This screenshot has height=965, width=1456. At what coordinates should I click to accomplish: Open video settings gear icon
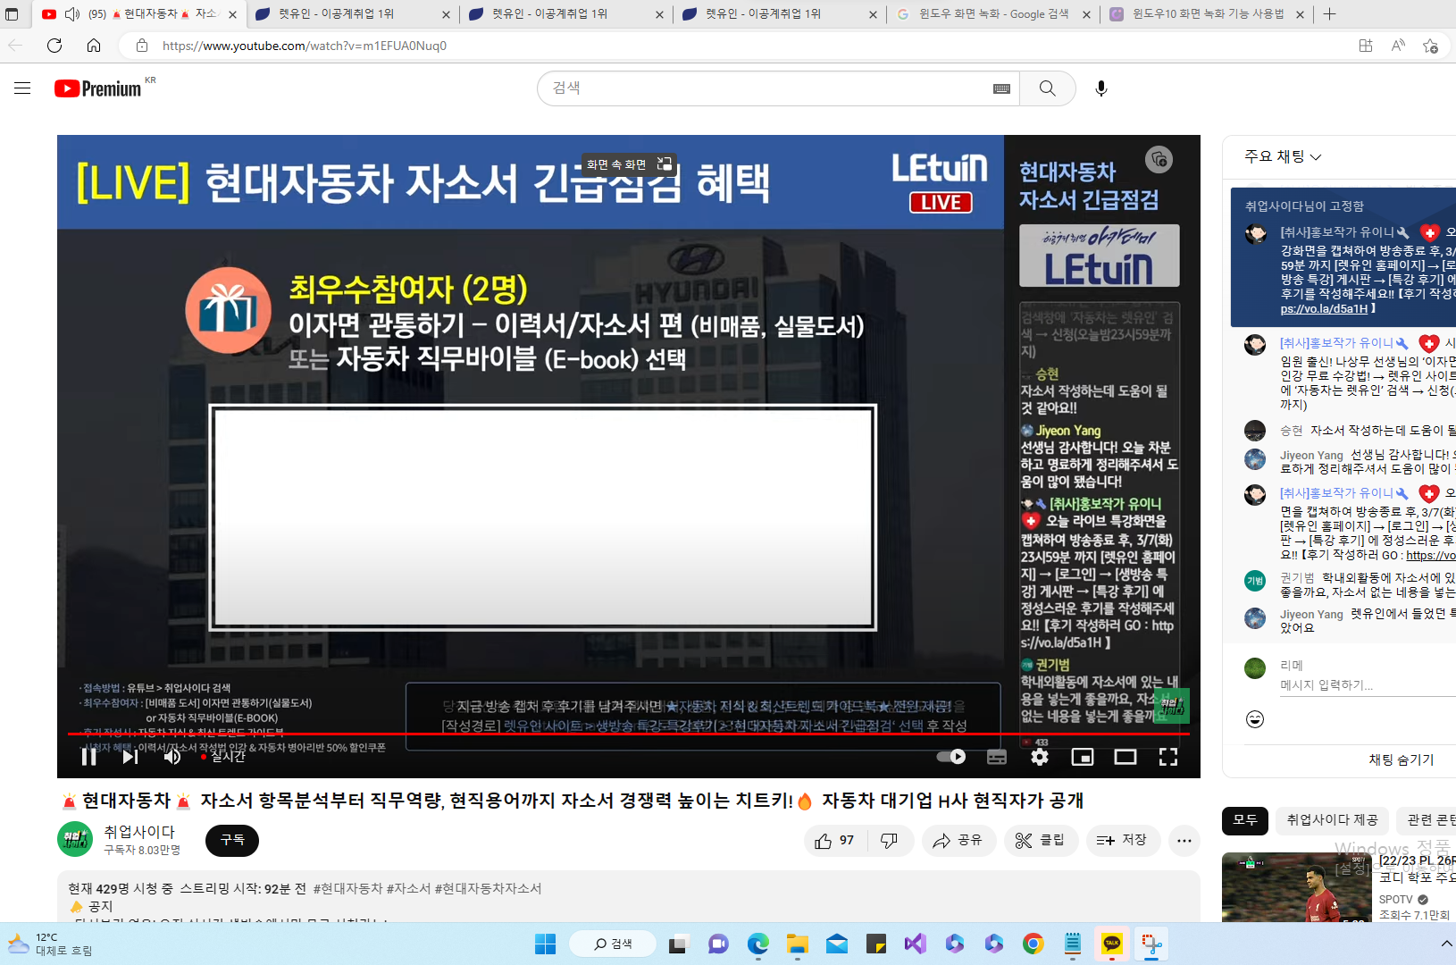click(1039, 757)
